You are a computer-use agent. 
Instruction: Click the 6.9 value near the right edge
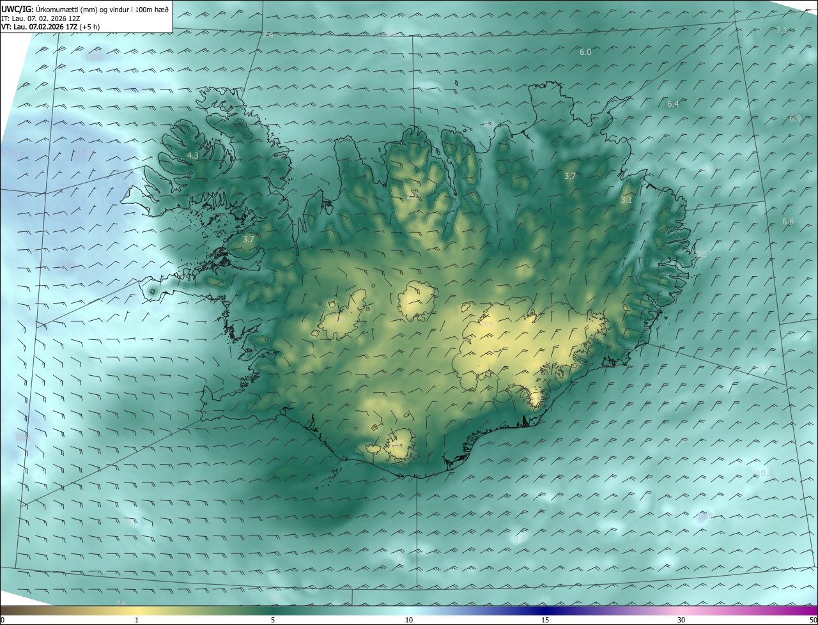pos(795,118)
